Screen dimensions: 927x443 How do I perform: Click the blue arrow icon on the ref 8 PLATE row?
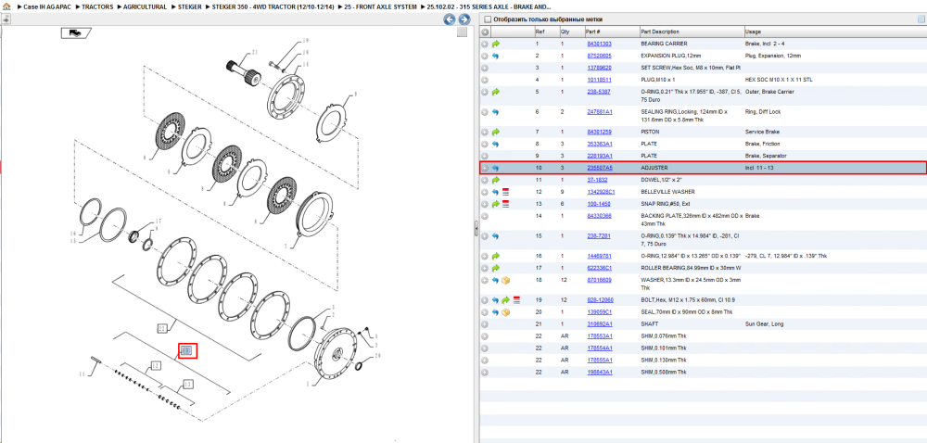click(x=495, y=144)
